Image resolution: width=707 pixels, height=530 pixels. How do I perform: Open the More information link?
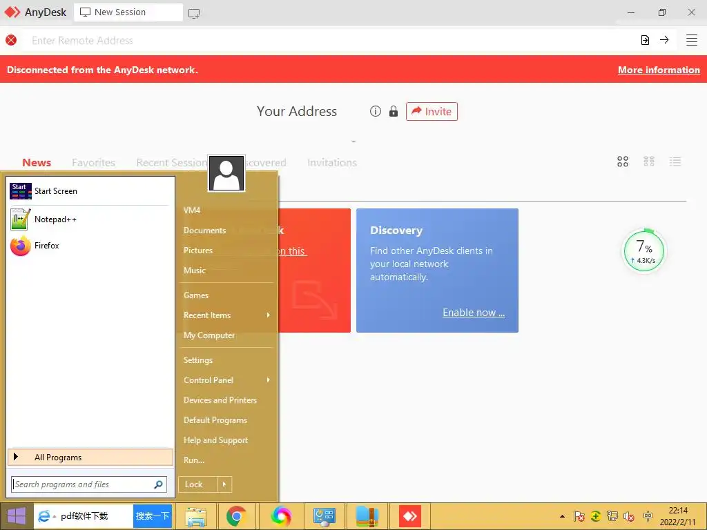[659, 70]
